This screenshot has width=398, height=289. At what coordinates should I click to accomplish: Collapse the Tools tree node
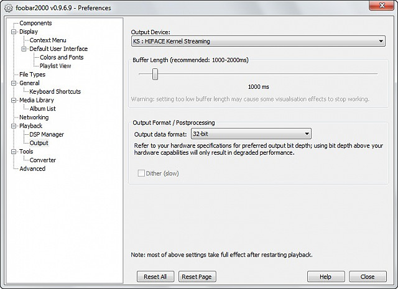coord(14,152)
